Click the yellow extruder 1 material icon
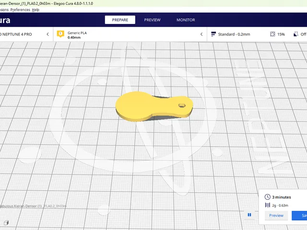Viewport: 307px width, 230px height. 60,34
